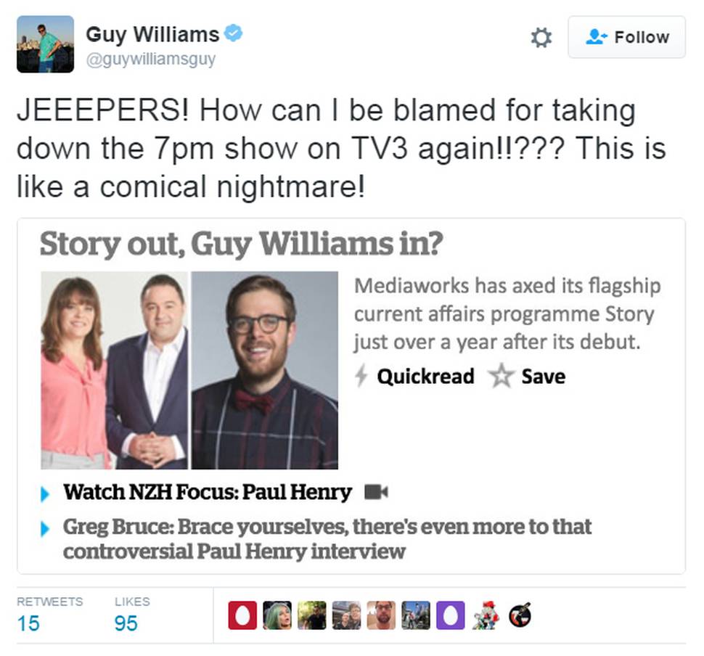Click the Follow button
This screenshot has width=704, height=656.
627,37
